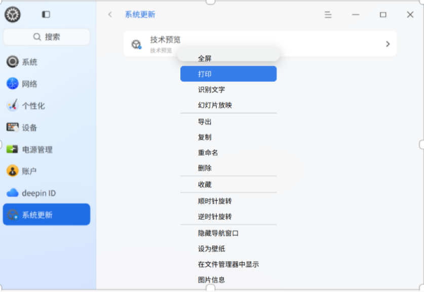Screen dimensions: 424x292
Task: Click the deepin ID sidebar label
Action: (x=38, y=193)
